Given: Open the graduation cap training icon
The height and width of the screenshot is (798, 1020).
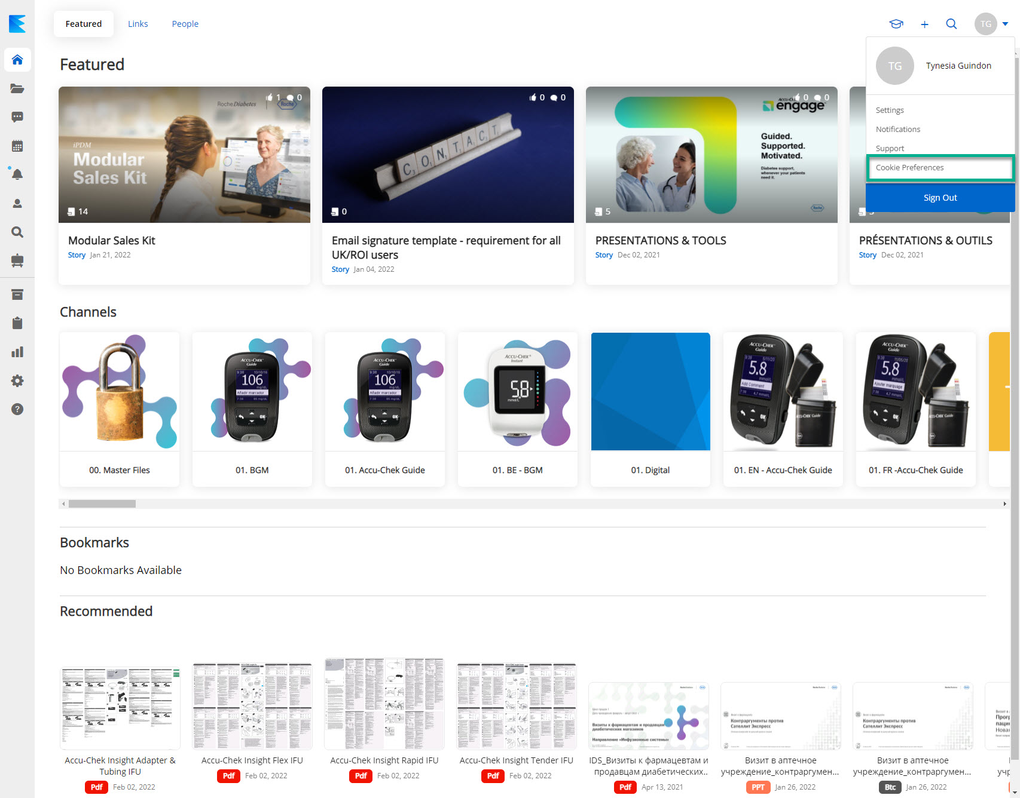Looking at the screenshot, I should click(896, 24).
